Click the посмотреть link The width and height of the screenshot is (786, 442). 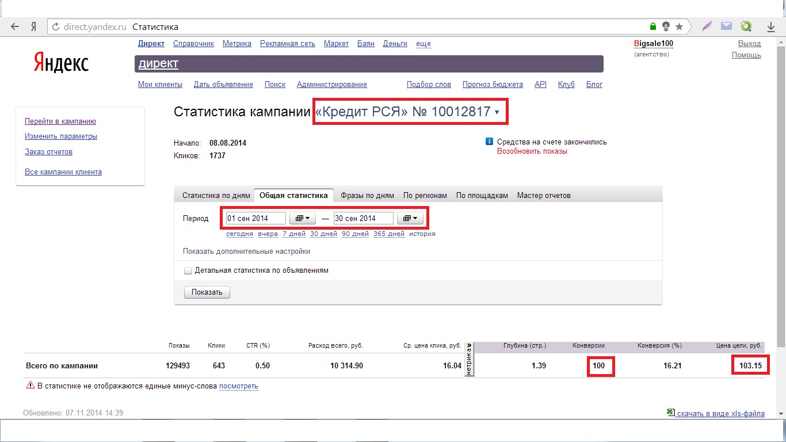pos(239,386)
